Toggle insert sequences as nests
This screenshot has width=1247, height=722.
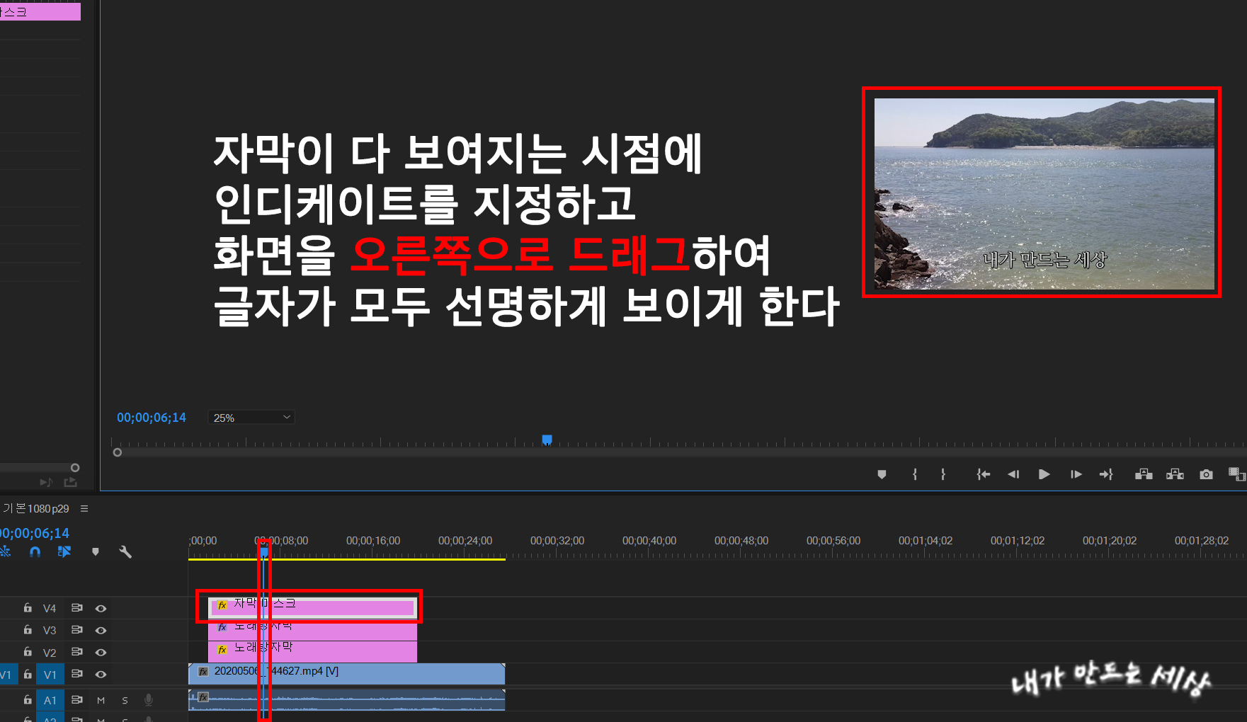6,551
